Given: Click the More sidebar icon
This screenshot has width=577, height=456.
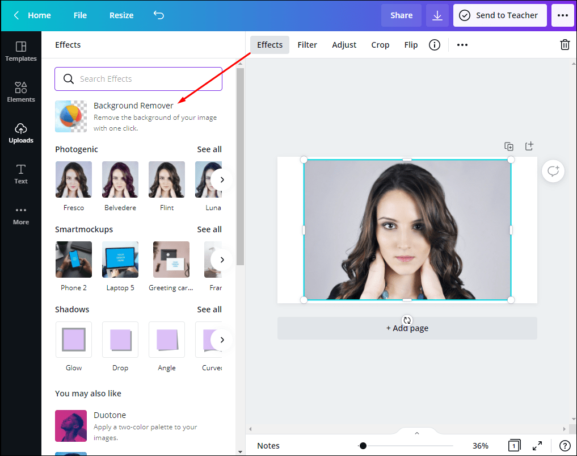Looking at the screenshot, I should tap(20, 215).
